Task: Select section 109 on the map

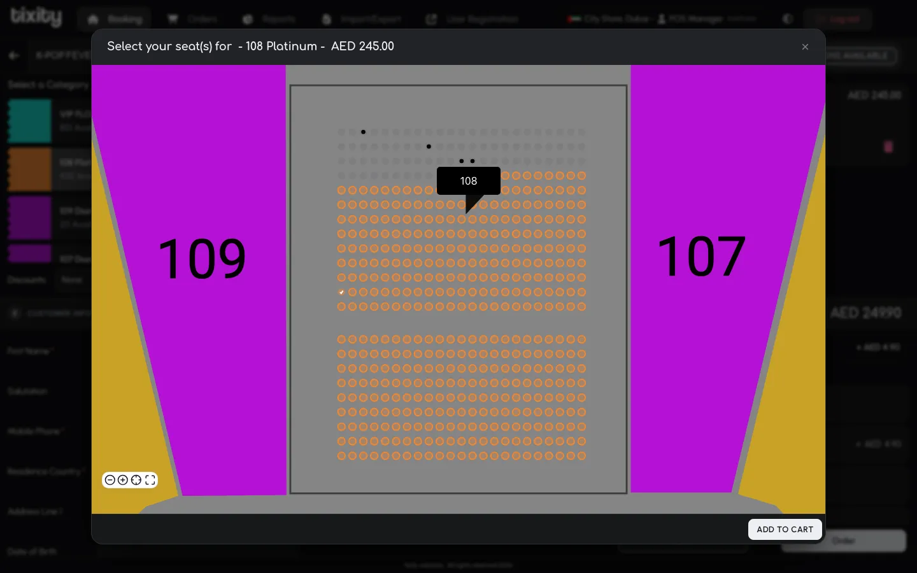Action: (x=202, y=259)
